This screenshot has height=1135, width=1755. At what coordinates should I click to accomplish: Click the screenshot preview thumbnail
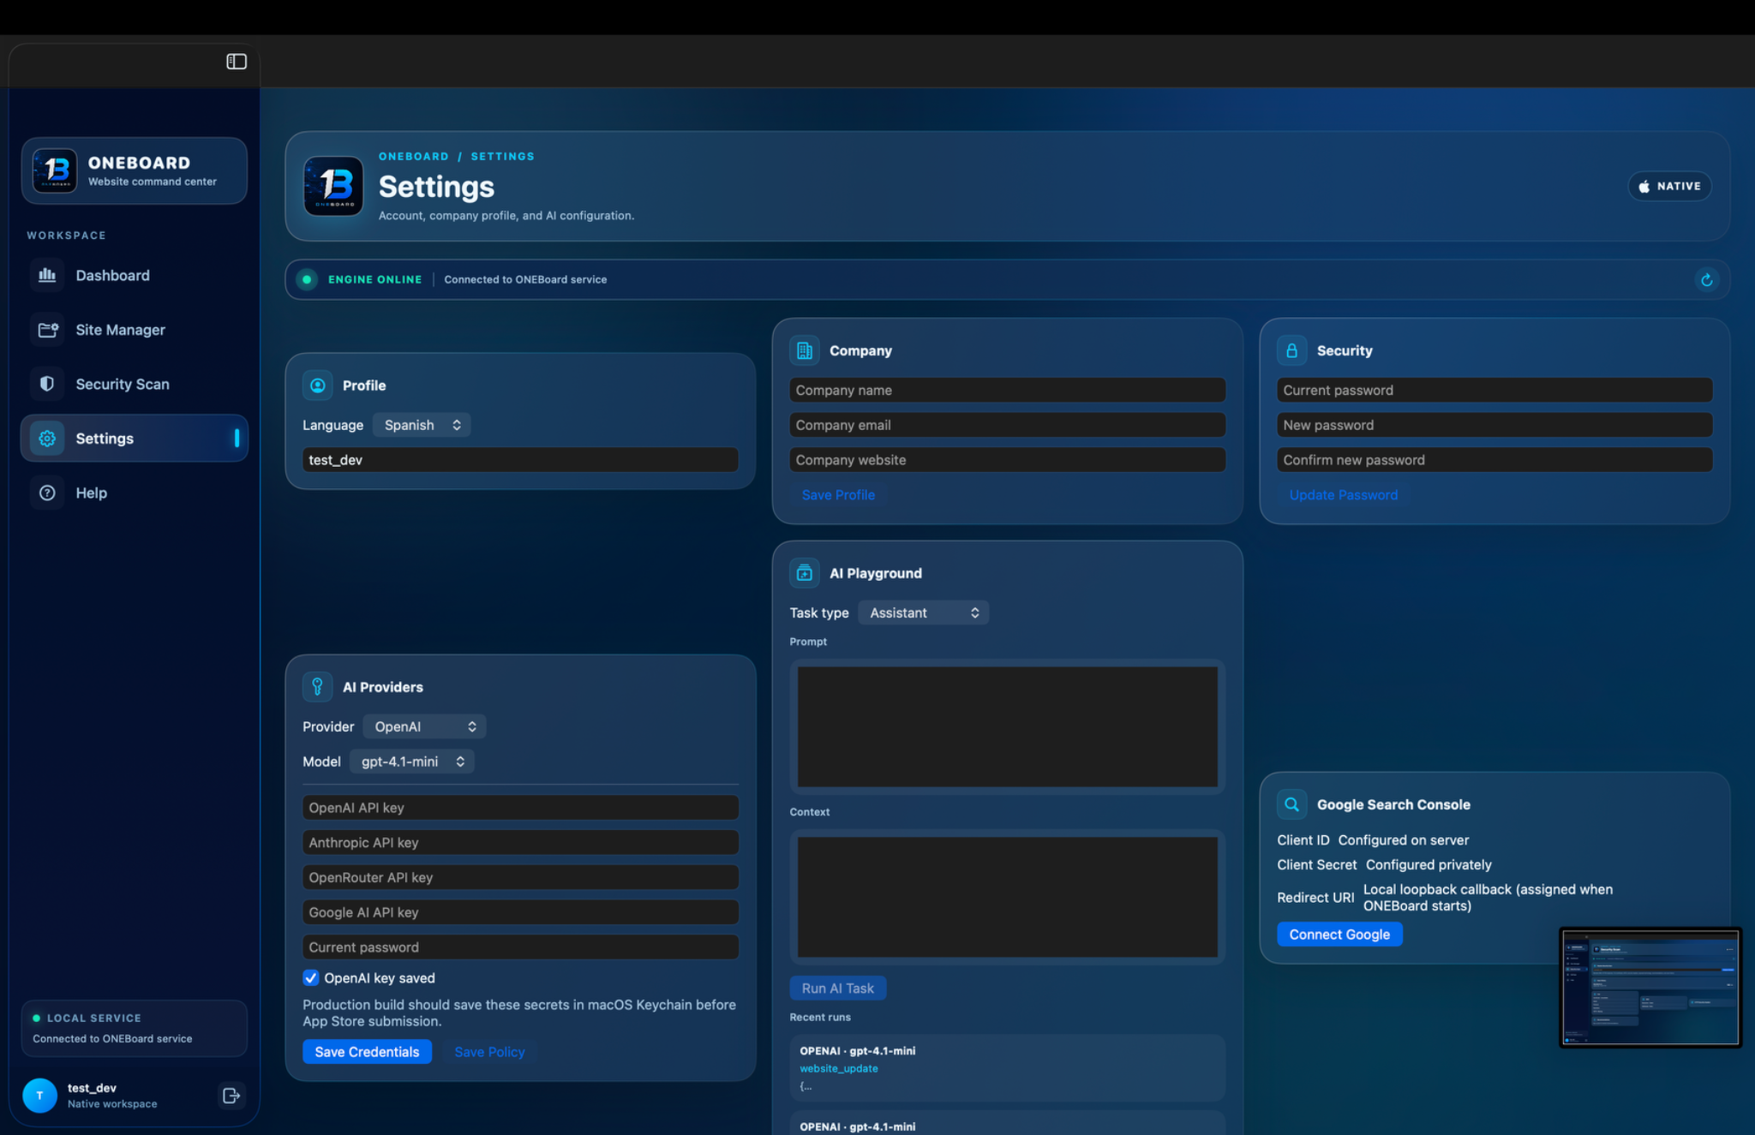point(1650,988)
